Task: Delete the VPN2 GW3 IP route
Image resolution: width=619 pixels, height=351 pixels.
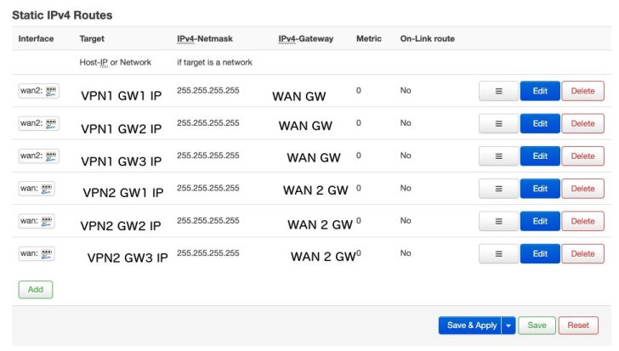Action: coord(582,253)
